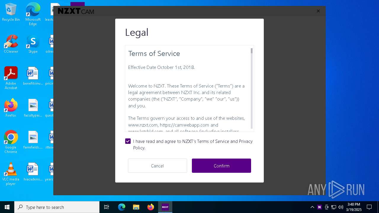379x213 pixels.
Task: Launch Microsoft Edge from the desktop
Action: [x=33, y=14]
